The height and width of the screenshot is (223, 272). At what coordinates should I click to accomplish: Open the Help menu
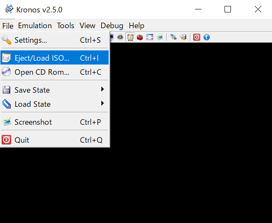coord(136,26)
